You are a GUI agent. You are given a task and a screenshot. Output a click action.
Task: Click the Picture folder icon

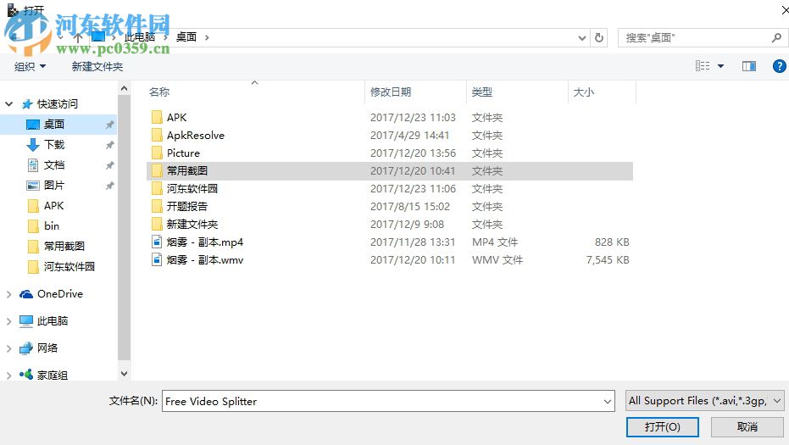(157, 153)
